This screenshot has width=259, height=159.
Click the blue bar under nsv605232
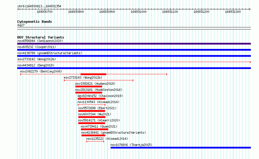point(134,50)
